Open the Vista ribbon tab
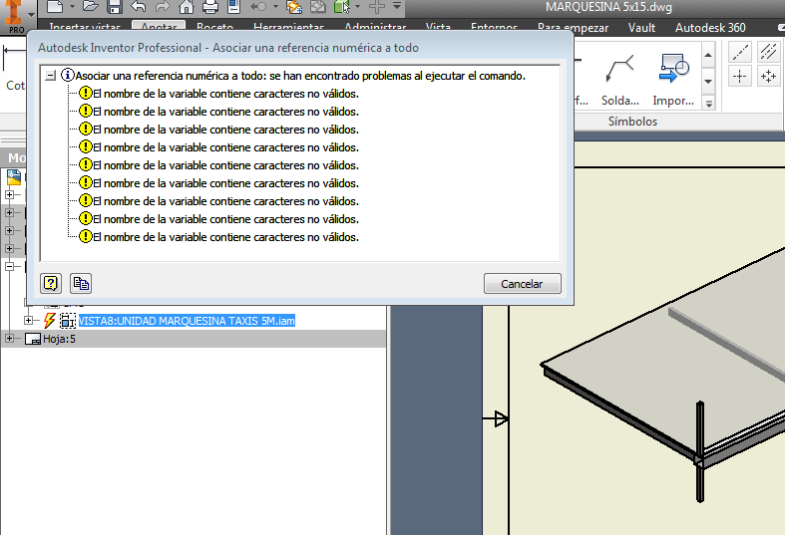The height and width of the screenshot is (535, 785). pos(438,27)
